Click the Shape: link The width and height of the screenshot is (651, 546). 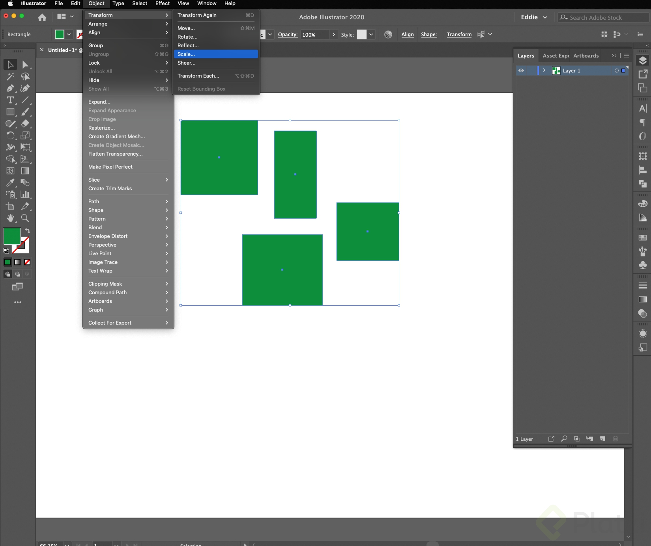coord(429,35)
